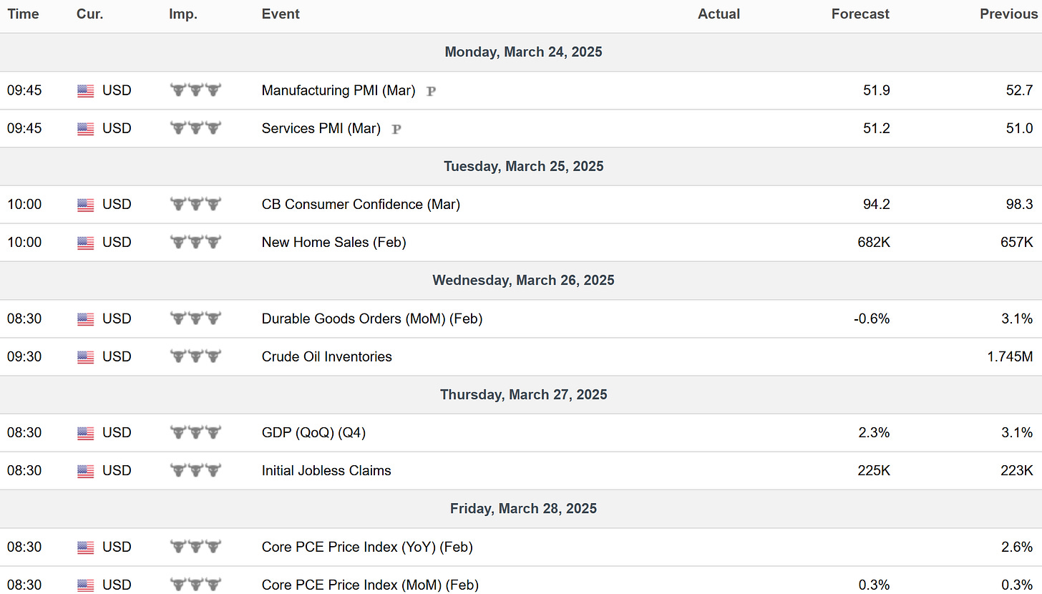Open Crude Oil Inventories event
1042x594 pixels.
[327, 356]
